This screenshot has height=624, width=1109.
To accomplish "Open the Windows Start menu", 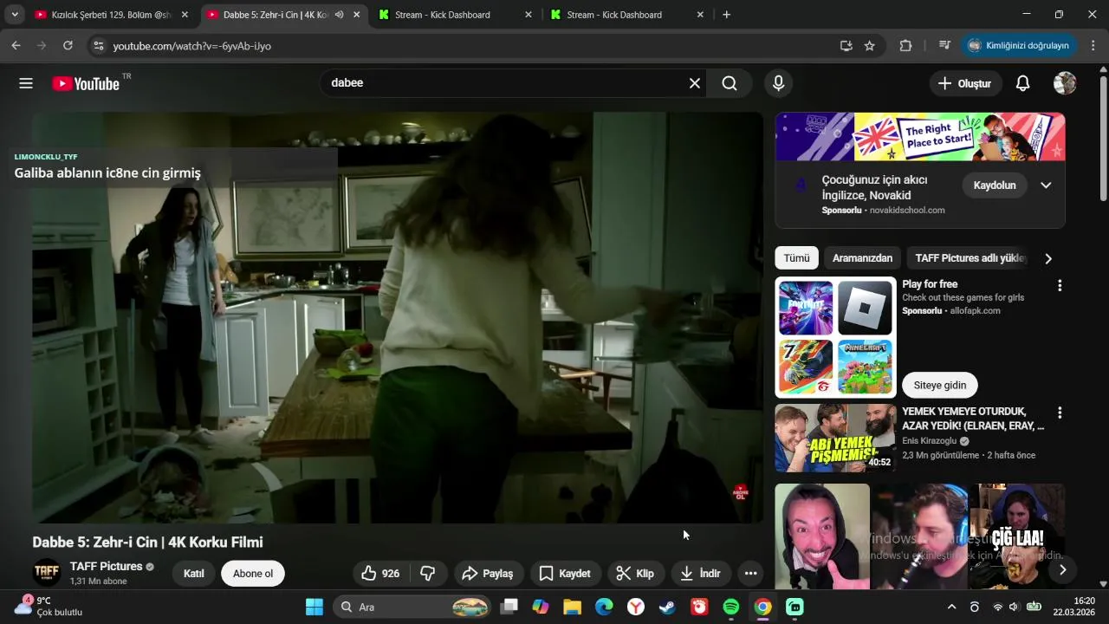I will tap(314, 607).
